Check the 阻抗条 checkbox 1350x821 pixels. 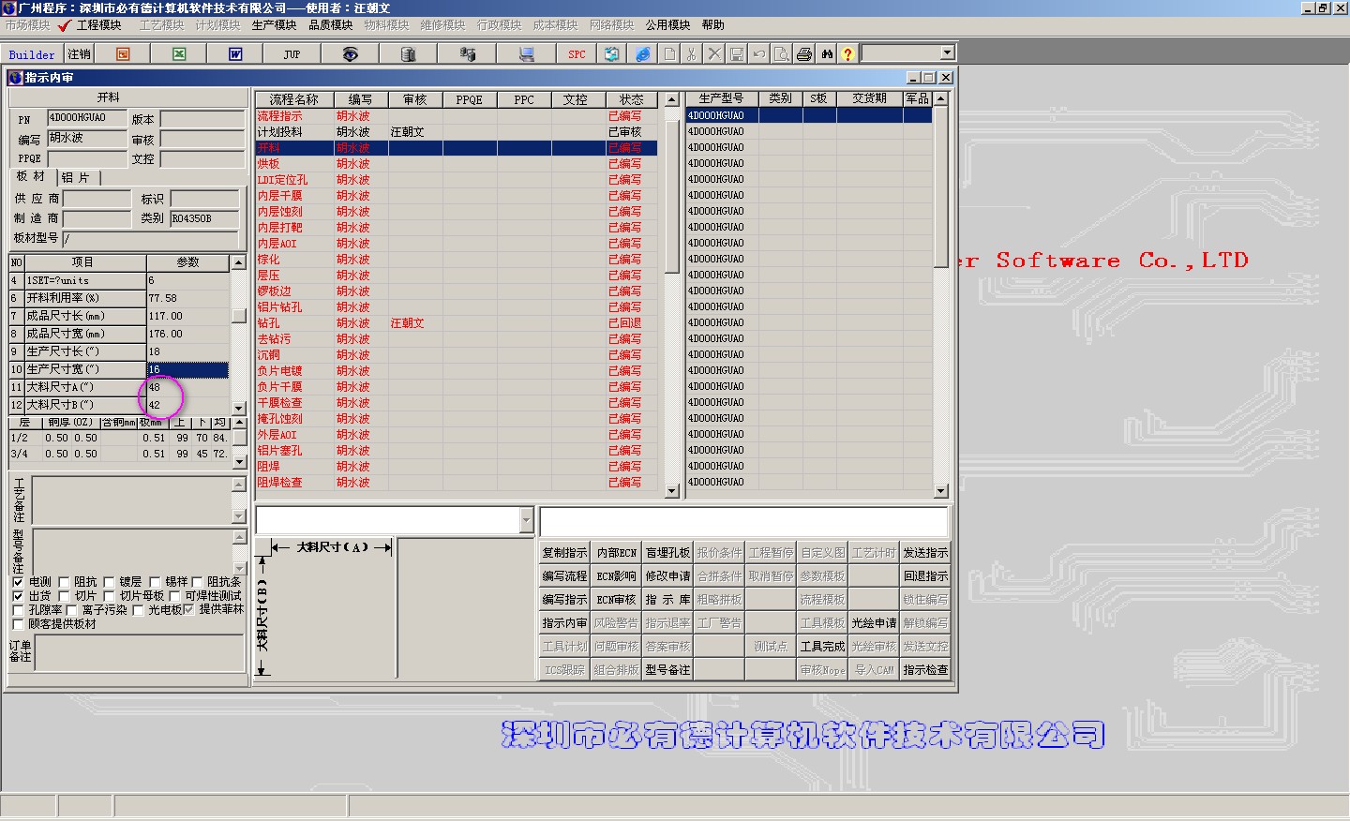(x=197, y=582)
